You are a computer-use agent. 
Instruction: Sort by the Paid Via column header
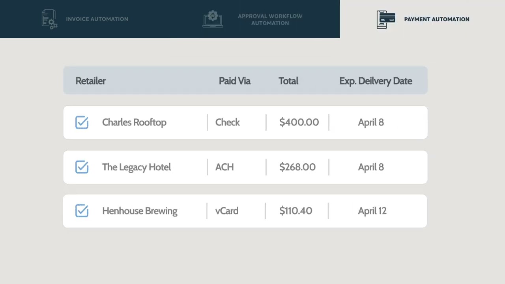[x=234, y=81]
